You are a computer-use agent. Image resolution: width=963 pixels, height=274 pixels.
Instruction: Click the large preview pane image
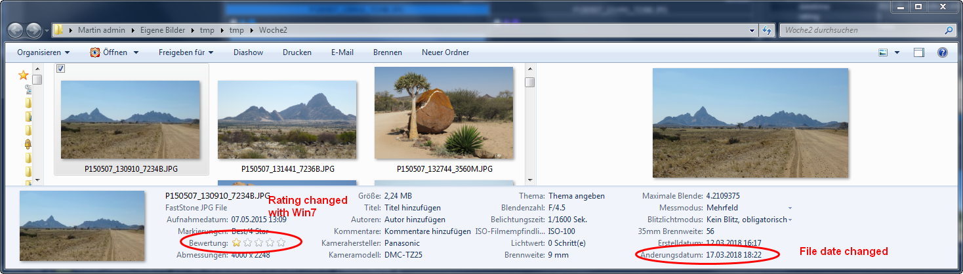tap(750, 123)
